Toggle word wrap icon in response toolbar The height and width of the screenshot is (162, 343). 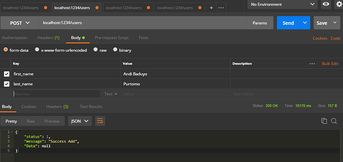(100, 121)
